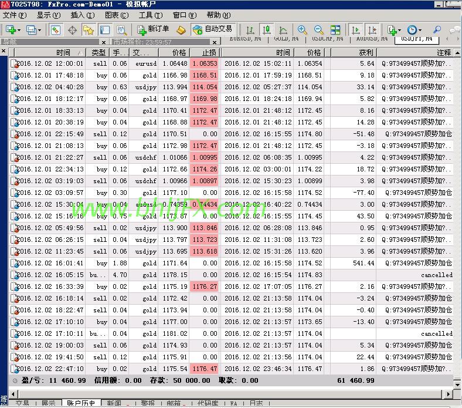The height and width of the screenshot is (408, 462).
Task: Open the 图表 menu
Action: (117, 15)
